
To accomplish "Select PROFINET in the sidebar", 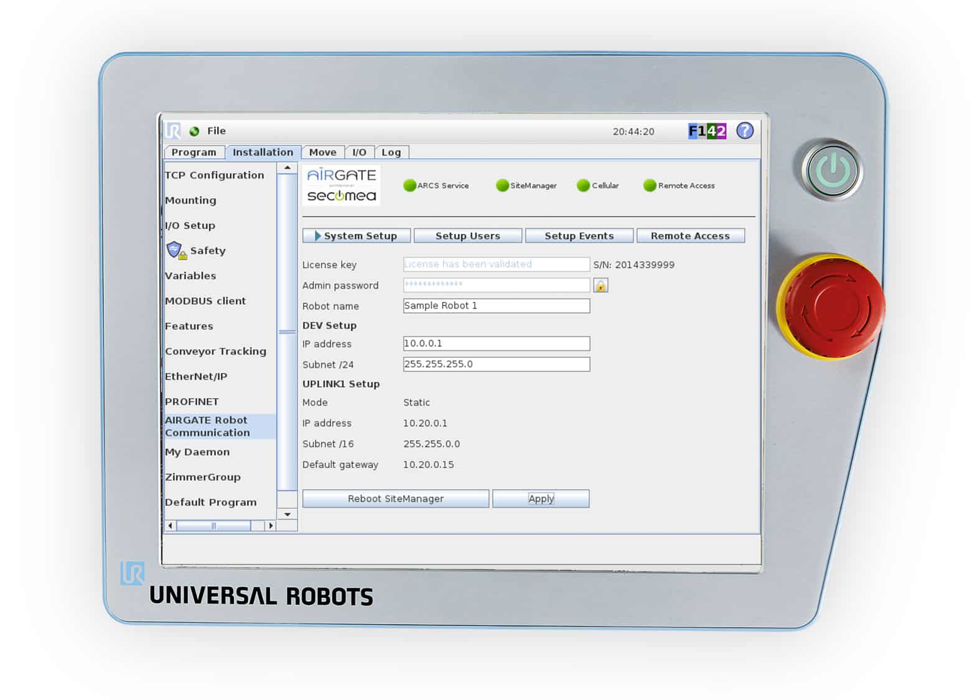I will point(192,401).
